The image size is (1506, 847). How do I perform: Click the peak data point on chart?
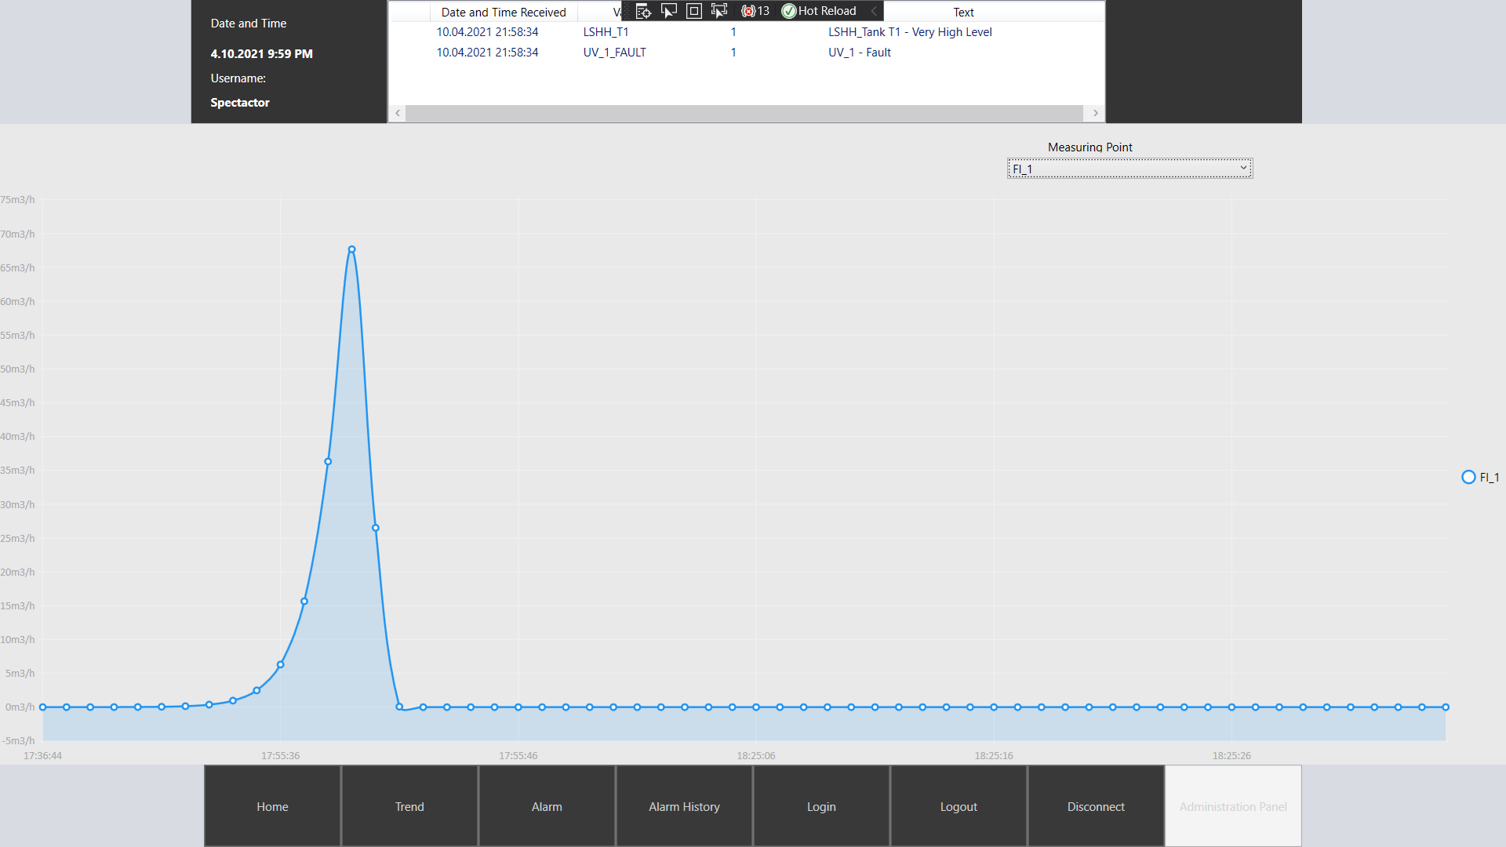(x=351, y=249)
